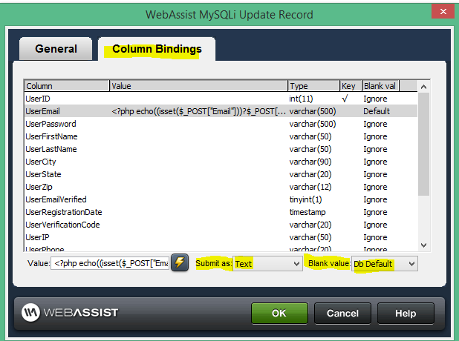This screenshot has height=341, width=459.
Task: Select the UserVerificationCode row
Action: pos(221,225)
